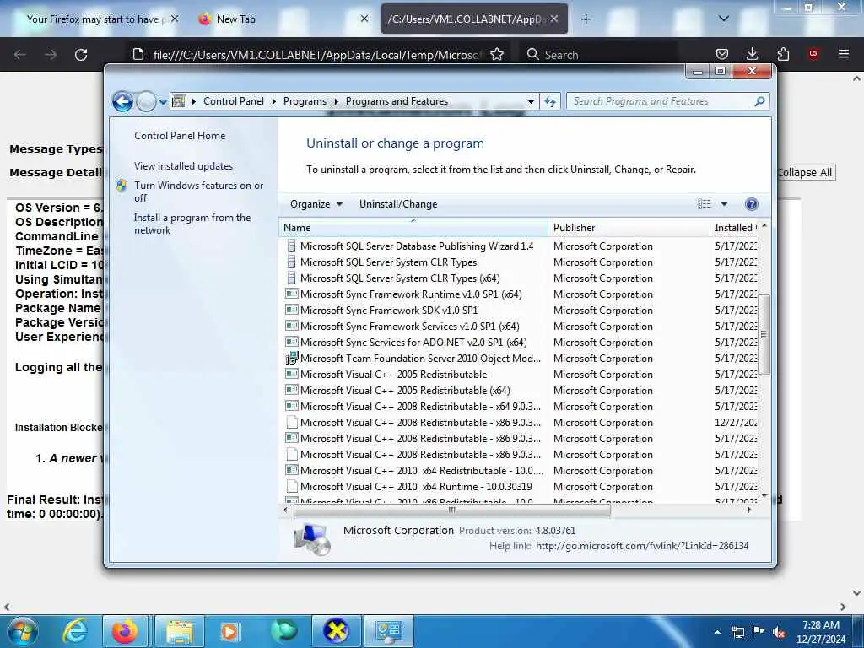
Task: Click the Save to Pocket icon in Firefox
Action: pyautogui.click(x=722, y=55)
